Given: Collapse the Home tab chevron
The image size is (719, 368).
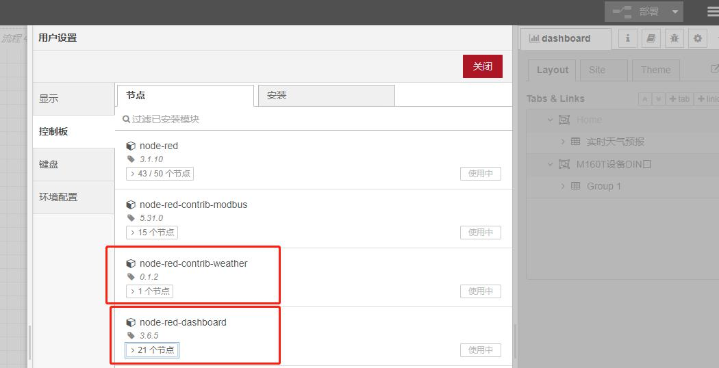Looking at the screenshot, I should pyautogui.click(x=551, y=120).
